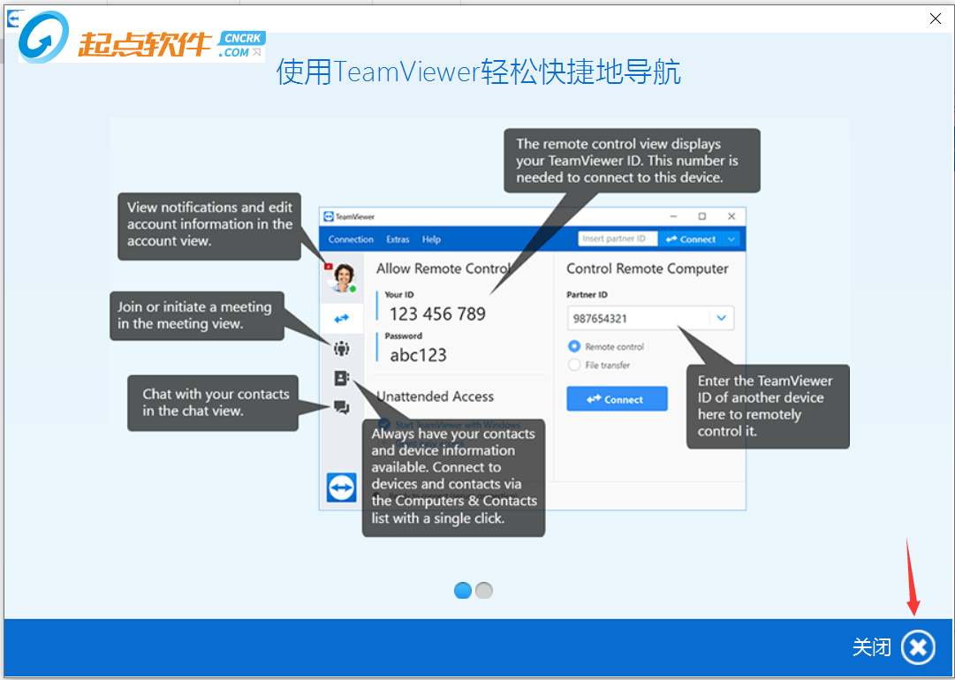
Task: Click the password value abc123
Action: [419, 355]
